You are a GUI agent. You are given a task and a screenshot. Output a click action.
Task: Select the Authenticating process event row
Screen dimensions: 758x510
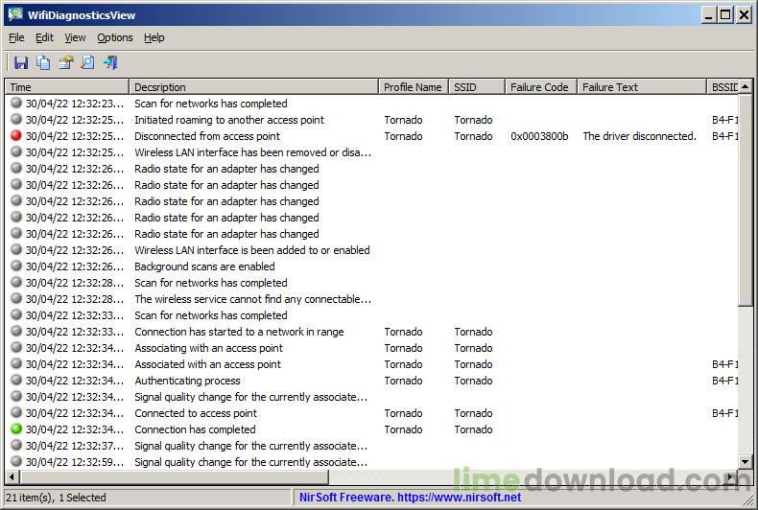coord(187,381)
